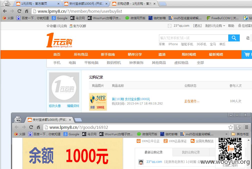Go back in the userbuylist browser window

5,11
